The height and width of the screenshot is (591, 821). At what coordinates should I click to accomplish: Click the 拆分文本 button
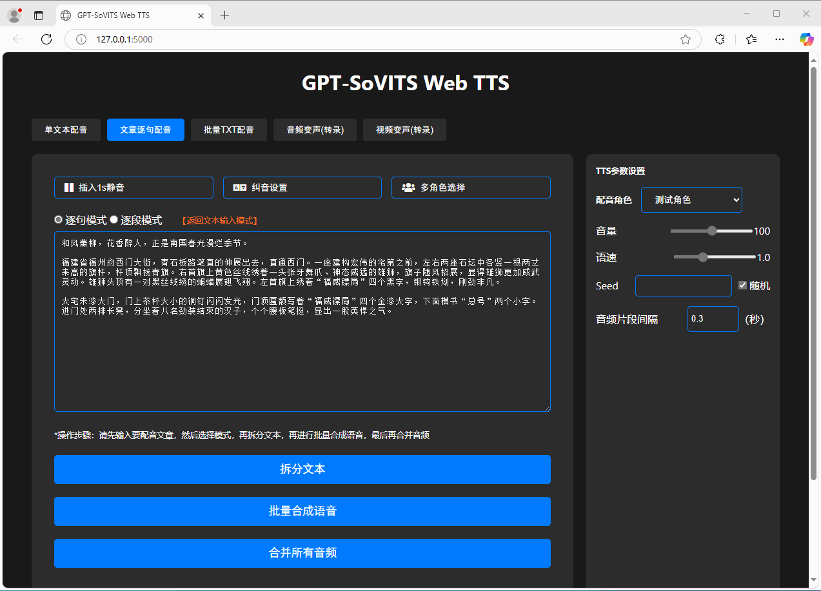[302, 469]
